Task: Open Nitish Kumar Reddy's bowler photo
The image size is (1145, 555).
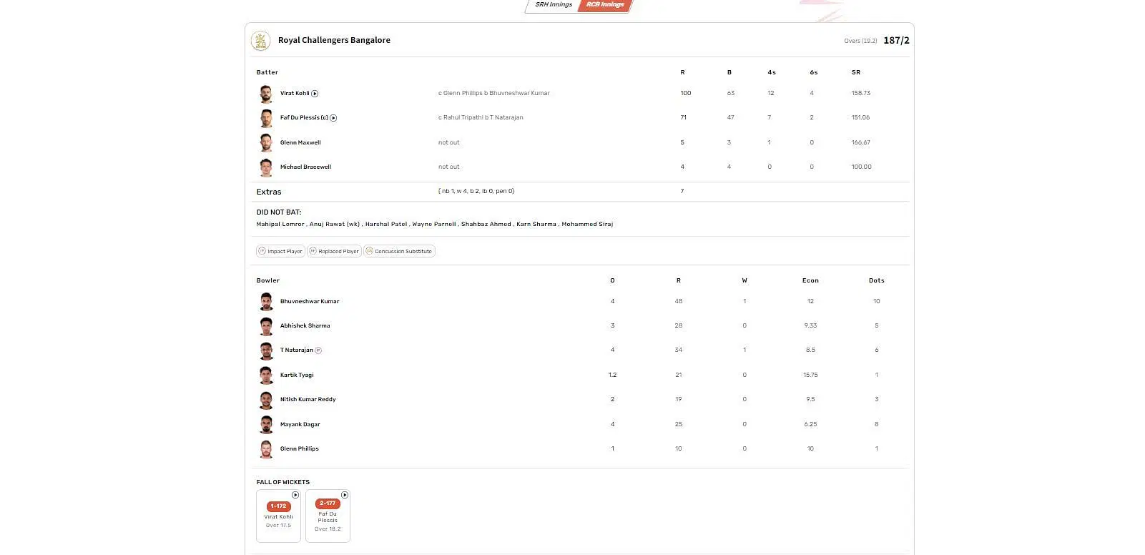Action: [266, 400]
